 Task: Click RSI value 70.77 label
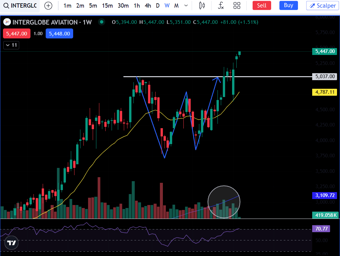(321, 229)
